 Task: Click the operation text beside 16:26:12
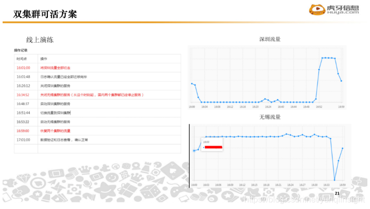[55, 86]
